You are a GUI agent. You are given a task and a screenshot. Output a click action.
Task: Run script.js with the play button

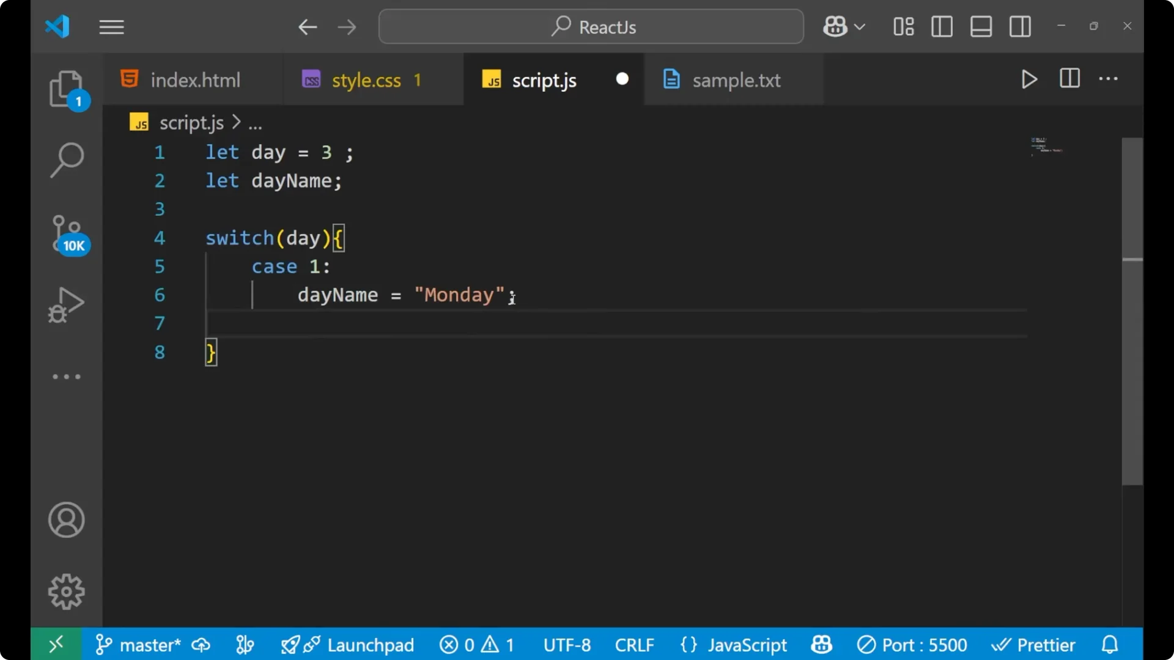(x=1029, y=79)
